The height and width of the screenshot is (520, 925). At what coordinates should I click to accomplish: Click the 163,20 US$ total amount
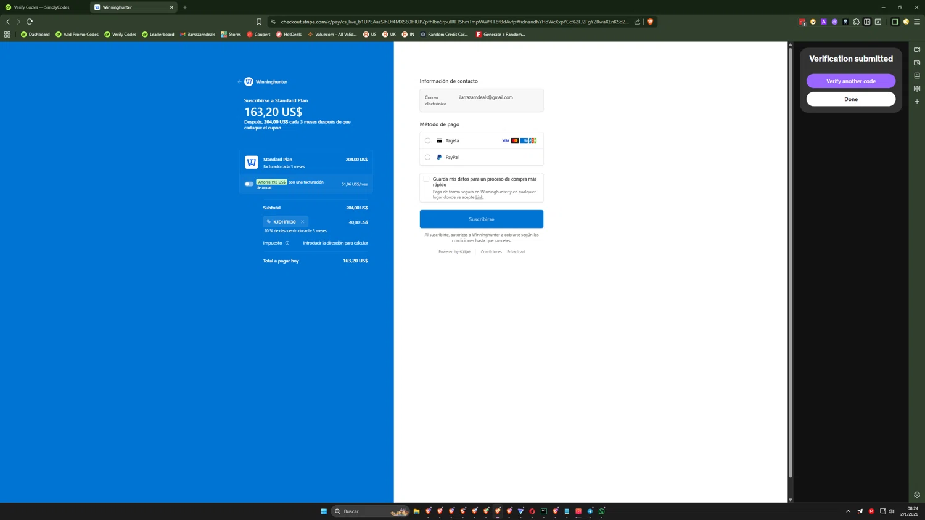coord(355,261)
